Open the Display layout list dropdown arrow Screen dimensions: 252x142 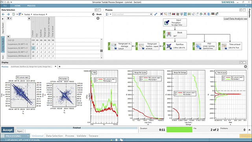tap(56, 67)
